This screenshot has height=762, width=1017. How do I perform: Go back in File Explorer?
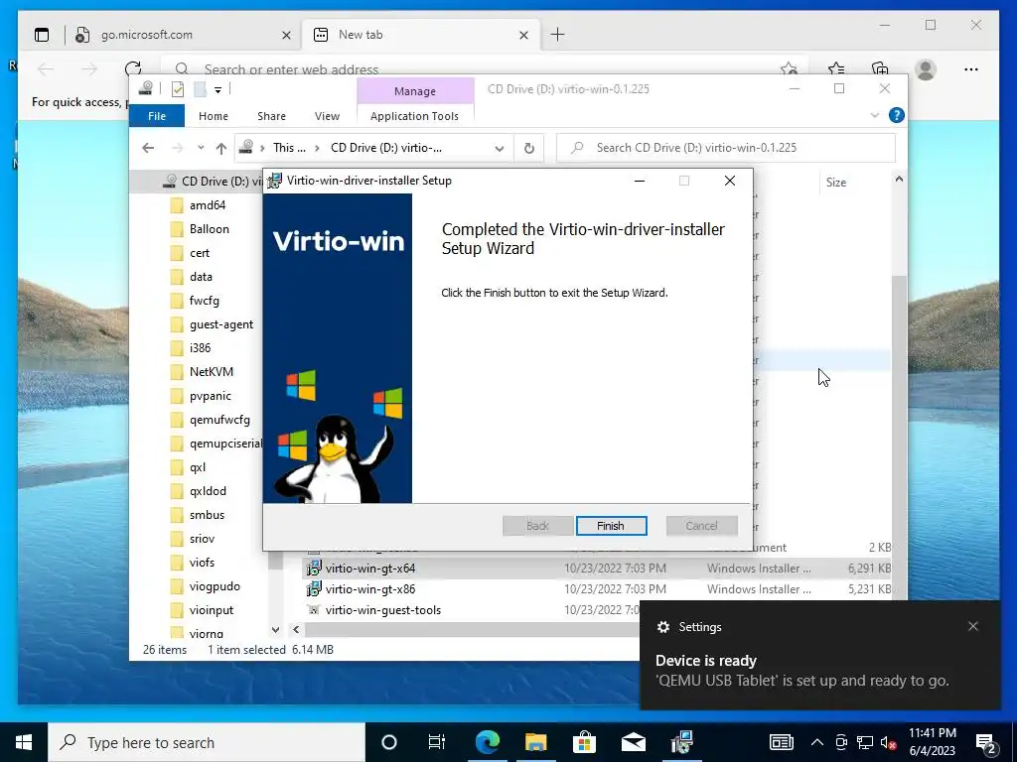coord(148,148)
